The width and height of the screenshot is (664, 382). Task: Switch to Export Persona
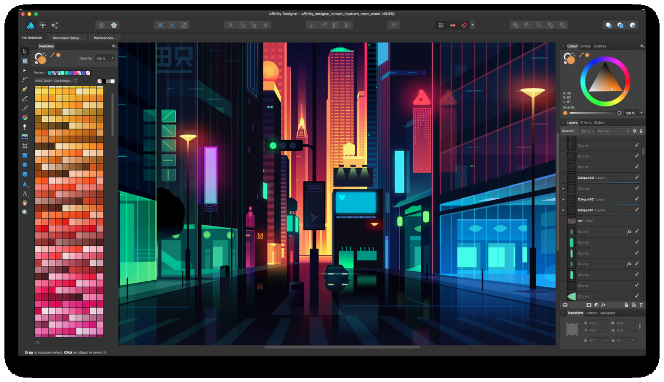click(x=55, y=25)
